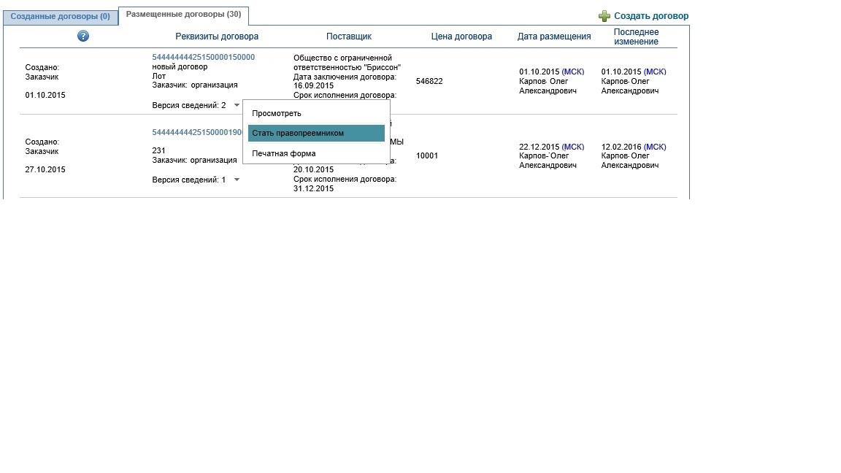Screen dimensions: 841x473
Task: Click the green plus icon
Action: coord(604,16)
